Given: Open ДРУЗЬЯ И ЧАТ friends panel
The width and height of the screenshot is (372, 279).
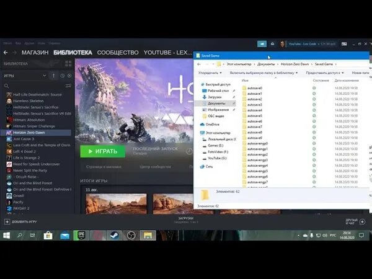Looking at the screenshot, I should coord(355,222).
